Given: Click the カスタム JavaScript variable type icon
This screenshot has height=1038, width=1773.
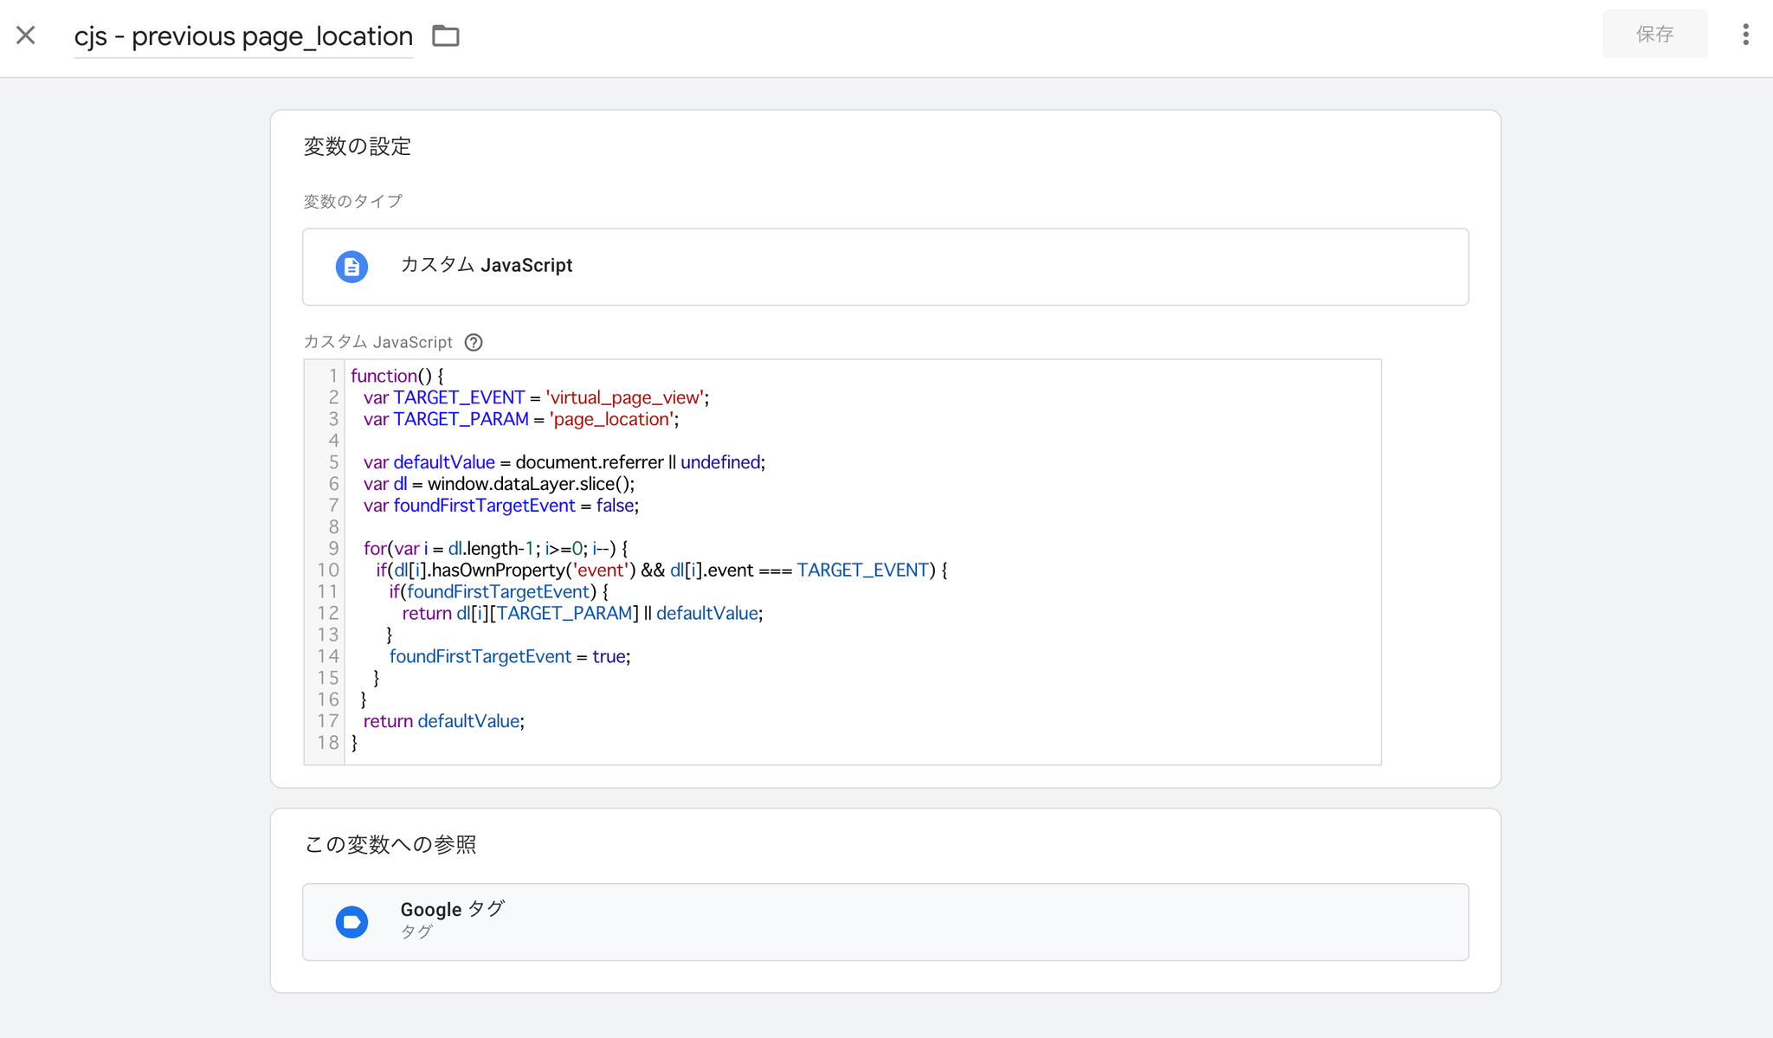Looking at the screenshot, I should click(x=351, y=267).
